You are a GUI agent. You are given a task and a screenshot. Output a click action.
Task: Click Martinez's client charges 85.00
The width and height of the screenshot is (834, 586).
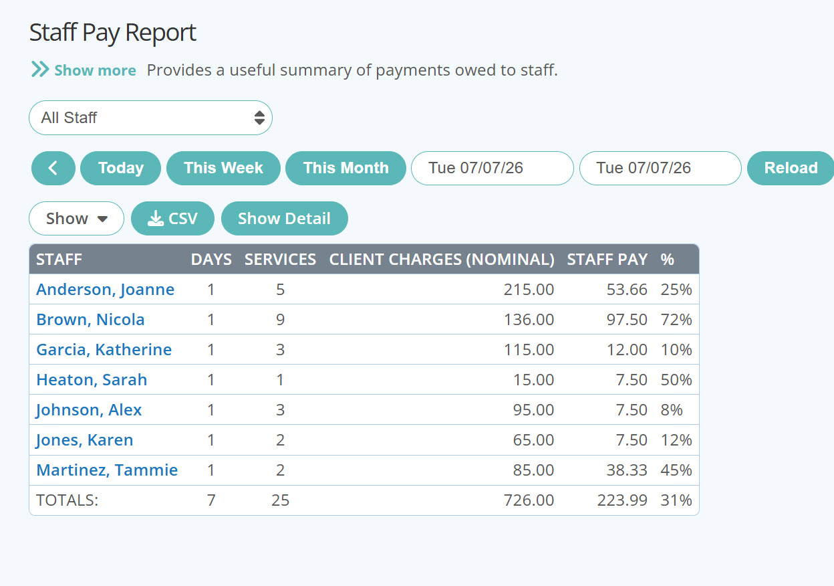(533, 470)
